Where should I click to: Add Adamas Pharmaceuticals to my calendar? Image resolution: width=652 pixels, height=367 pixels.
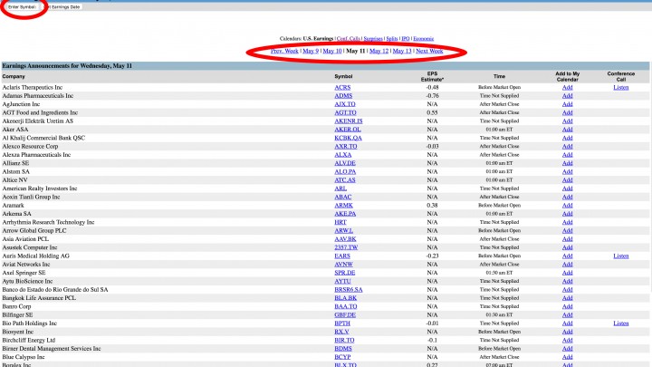tap(567, 96)
